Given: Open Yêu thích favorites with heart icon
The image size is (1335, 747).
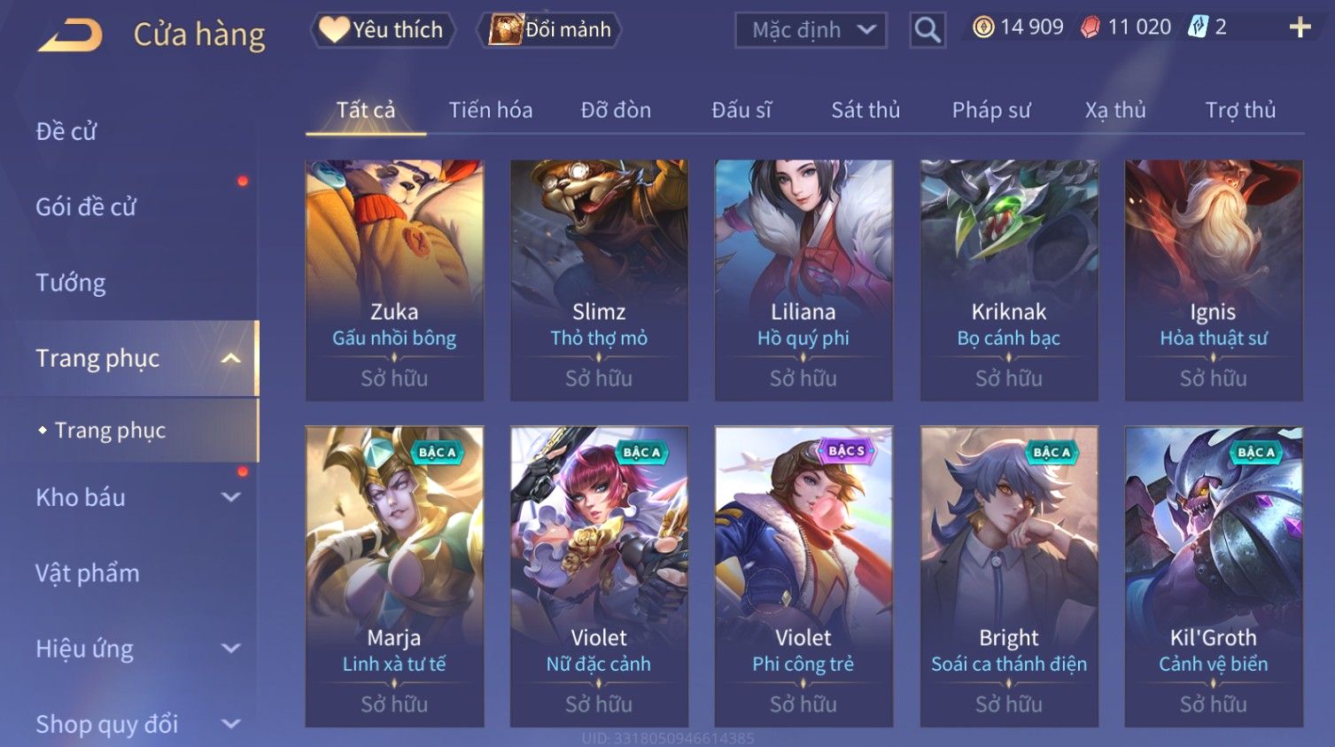Looking at the screenshot, I should [x=383, y=30].
